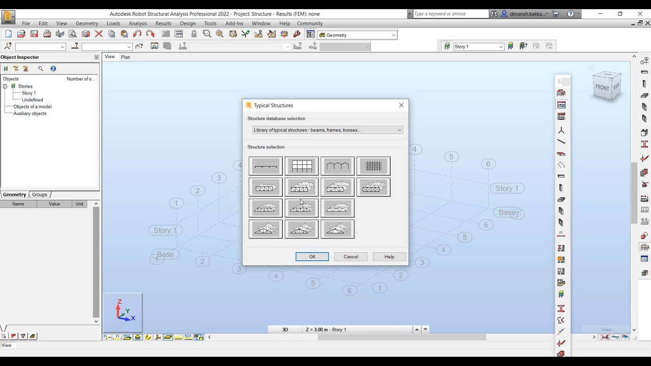Select the I-section bar tool in the floating toolbar
The image size is (651, 366).
pos(561,309)
